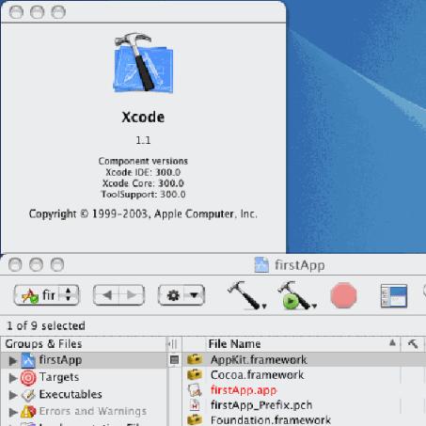This screenshot has height=426, width=426.
Task: Click the sort direction arrow in File Name header
Action: point(392,342)
